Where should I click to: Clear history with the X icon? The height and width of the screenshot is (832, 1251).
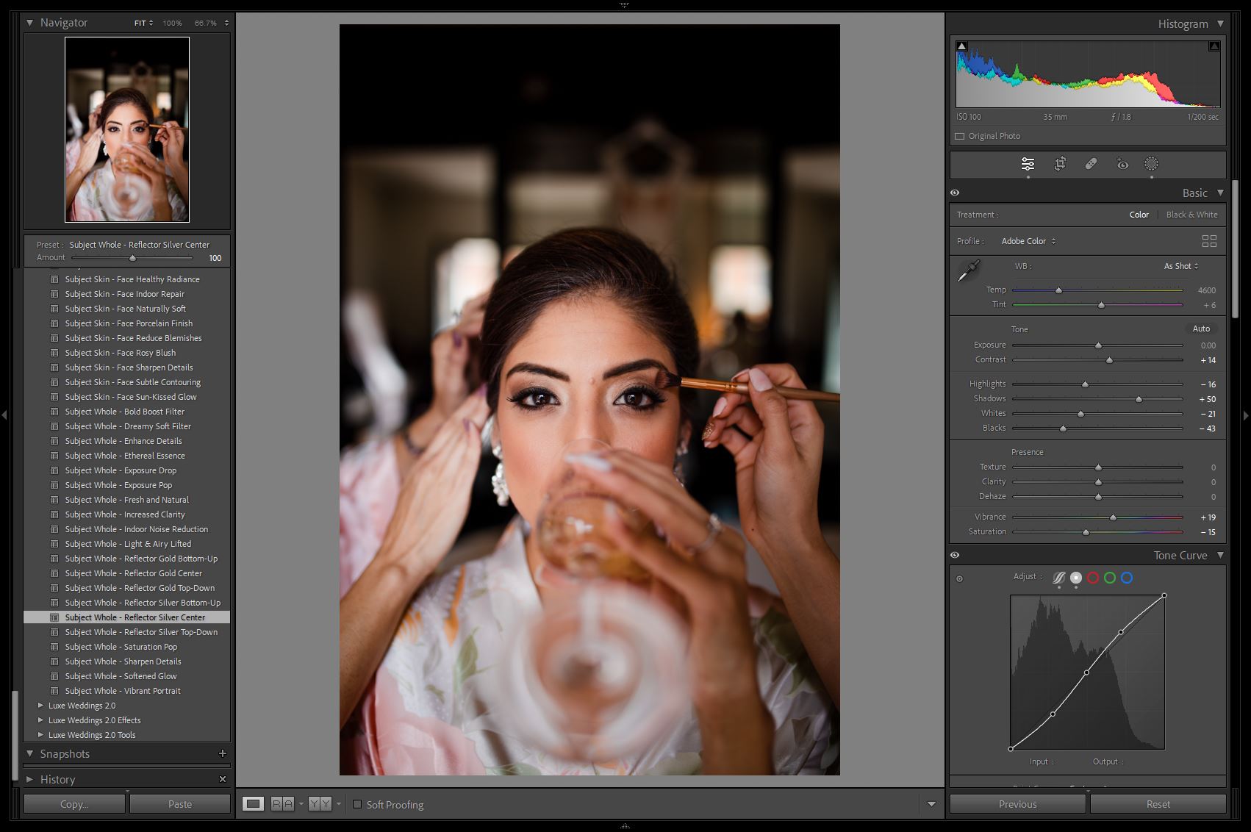point(222,779)
